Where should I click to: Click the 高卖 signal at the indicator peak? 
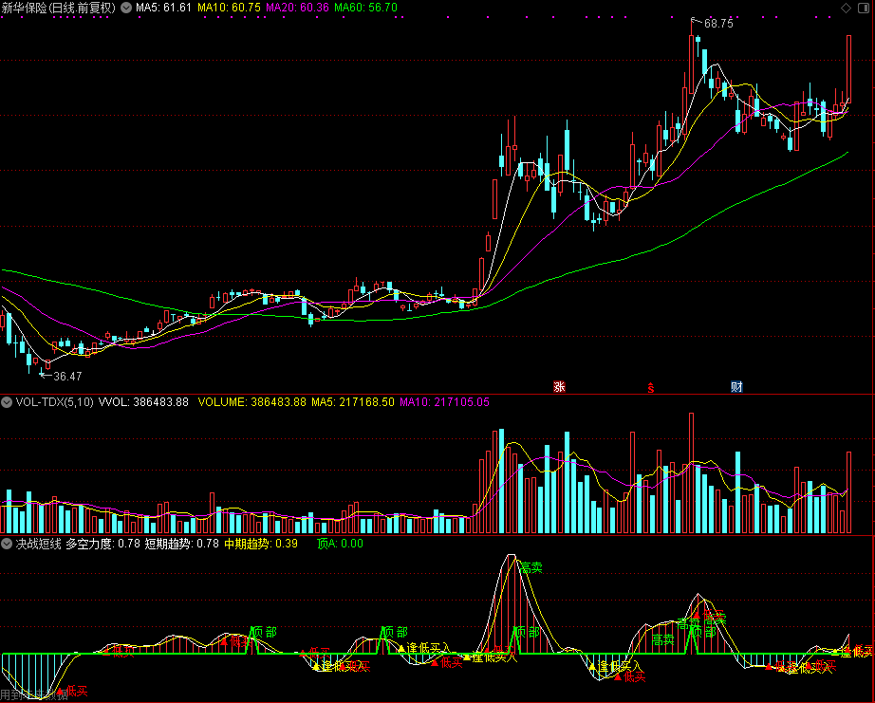pyautogui.click(x=531, y=566)
